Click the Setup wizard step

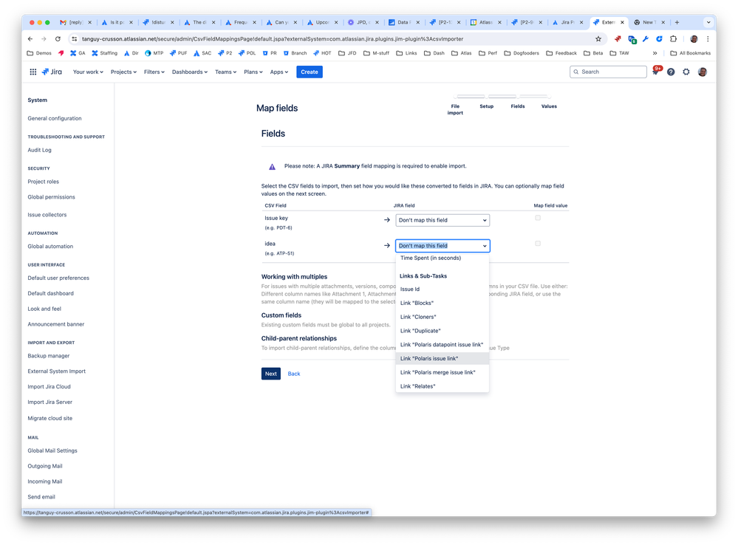487,106
